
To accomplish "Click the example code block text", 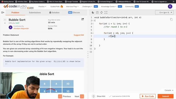I will (x=43, y=62).
